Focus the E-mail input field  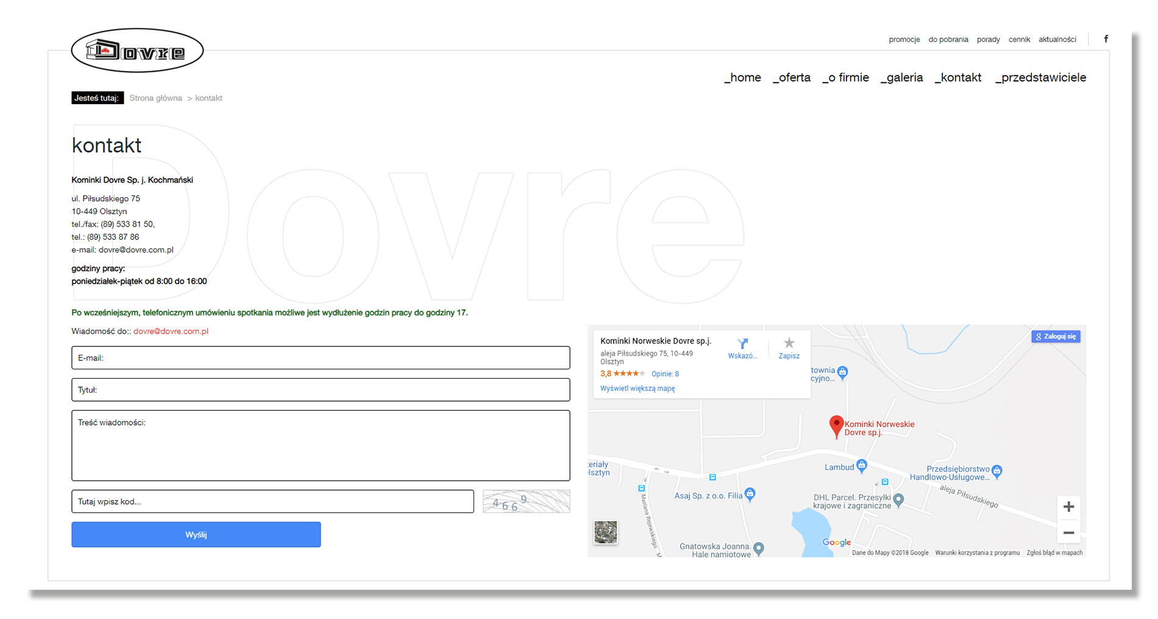click(x=321, y=358)
